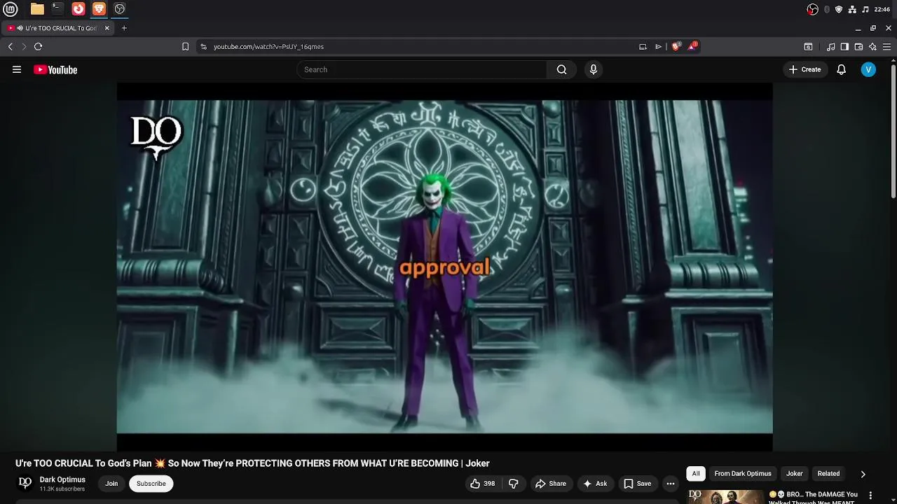Click the page vertical scrollbar
The width and height of the screenshot is (897, 504).
click(893, 133)
